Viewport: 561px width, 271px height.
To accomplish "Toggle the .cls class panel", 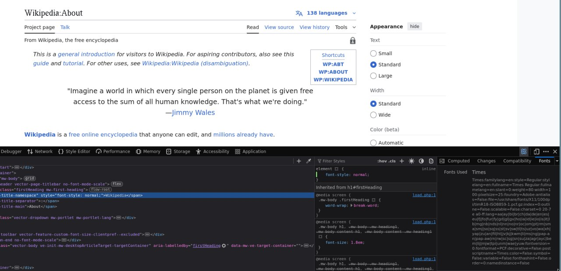I will click(x=392, y=161).
